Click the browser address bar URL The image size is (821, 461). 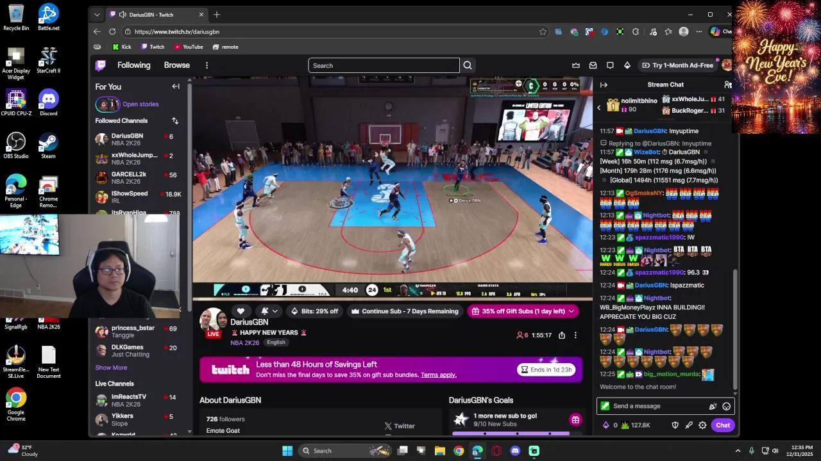click(177, 31)
